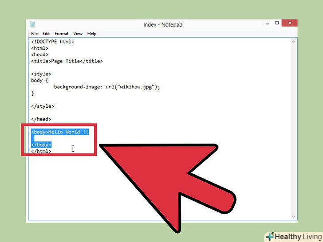The image size is (323, 242).
Task: Click the '<html>' opening tag line
Action: (39, 48)
